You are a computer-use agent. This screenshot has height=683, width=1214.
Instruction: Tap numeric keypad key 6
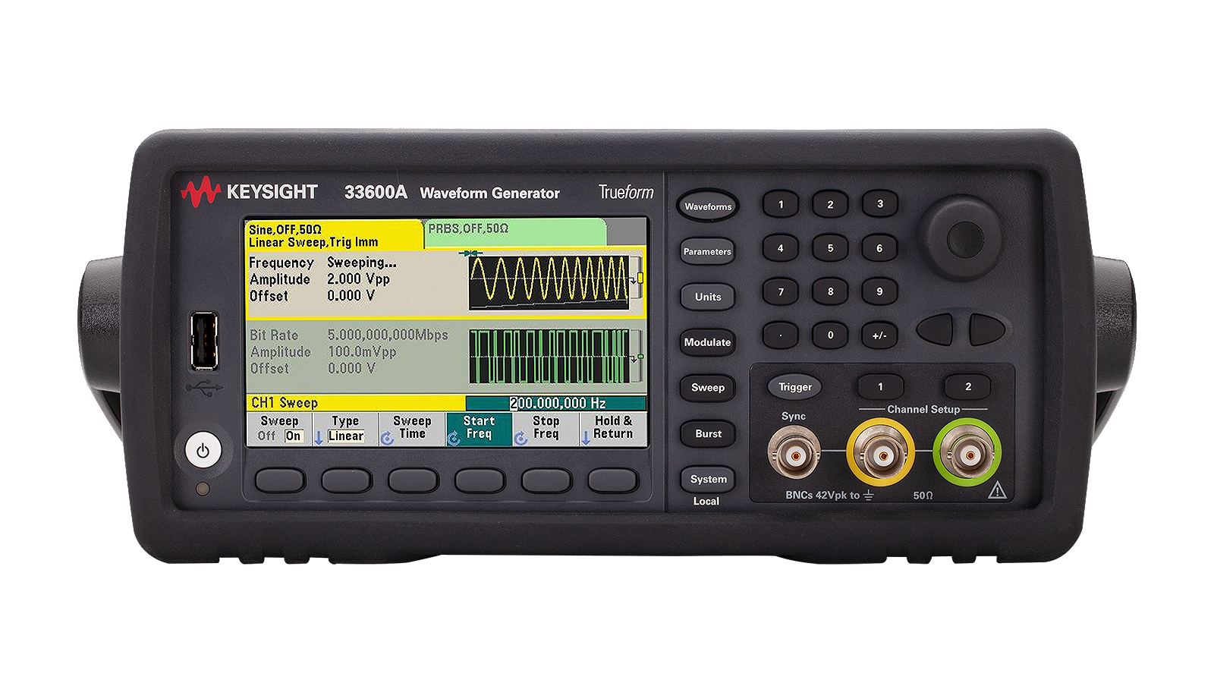[x=879, y=248]
